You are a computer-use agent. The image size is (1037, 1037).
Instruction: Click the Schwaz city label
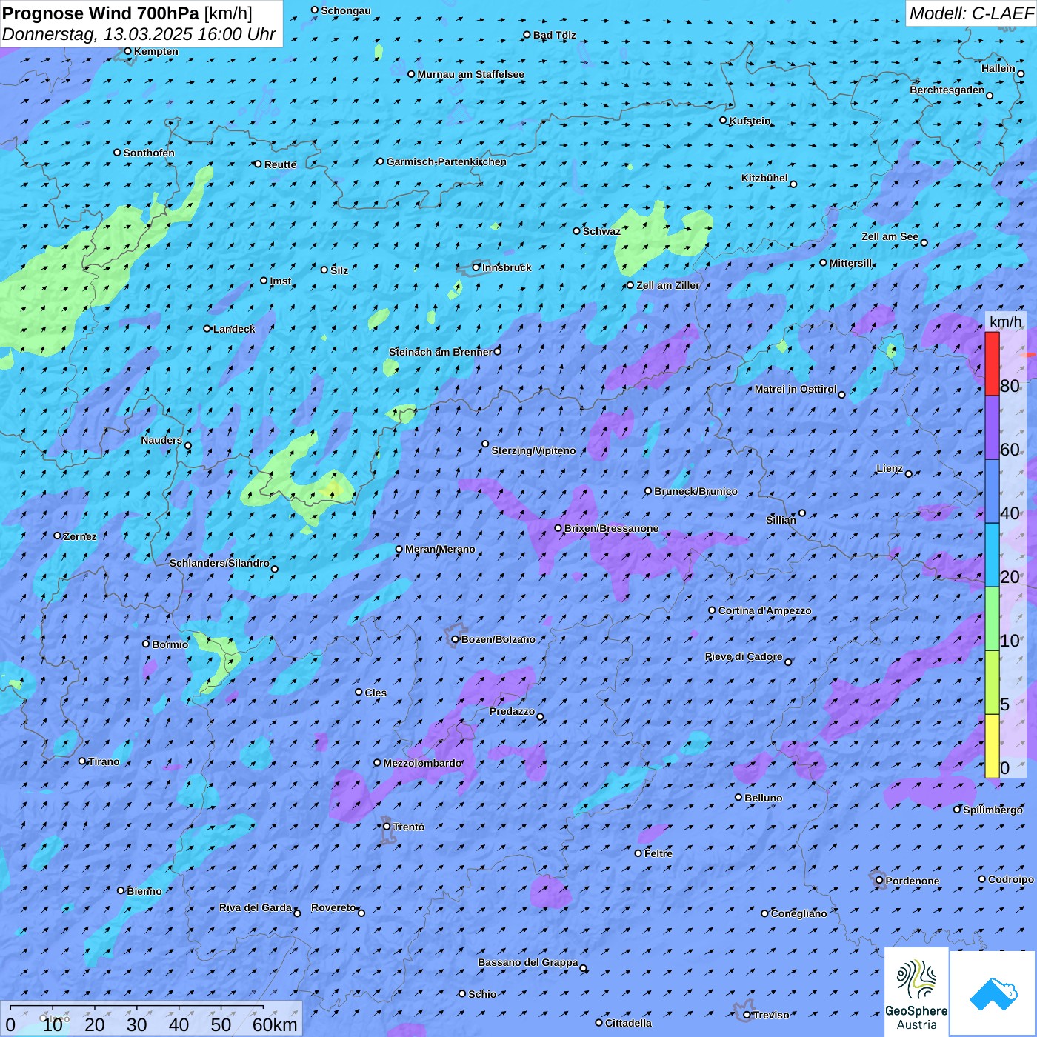(x=601, y=231)
